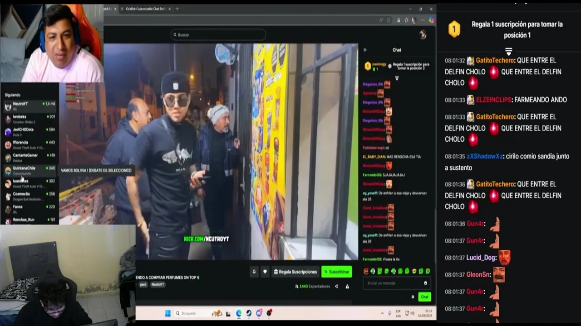Click the Siguiendo sidebar heading
Viewport: 581px width, 326px height.
tap(13, 95)
